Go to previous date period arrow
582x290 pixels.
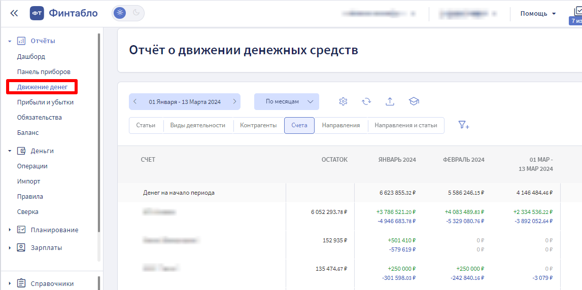[x=135, y=101]
